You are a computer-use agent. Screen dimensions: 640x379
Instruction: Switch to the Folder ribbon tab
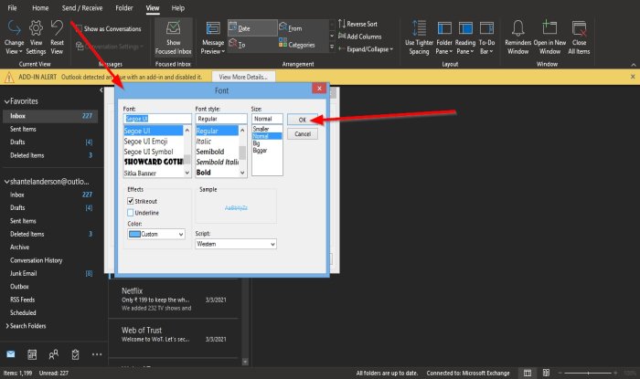(123, 7)
